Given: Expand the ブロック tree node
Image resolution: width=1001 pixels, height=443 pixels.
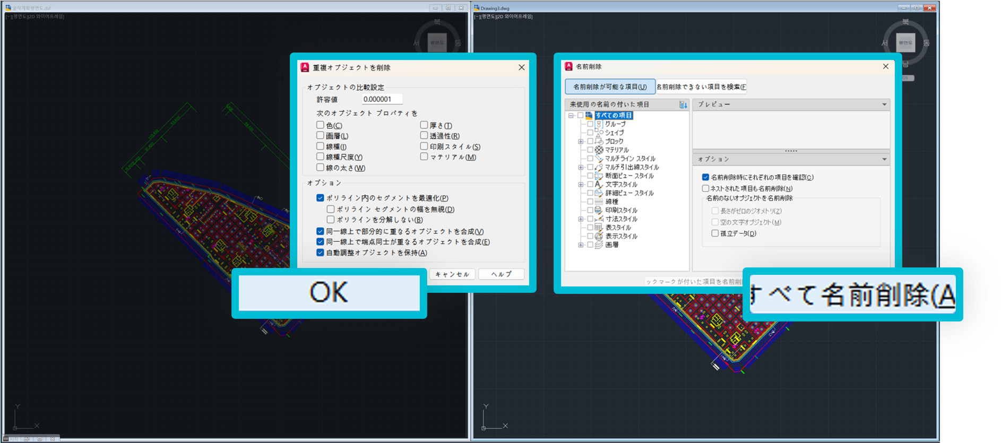Looking at the screenshot, I should click(581, 142).
